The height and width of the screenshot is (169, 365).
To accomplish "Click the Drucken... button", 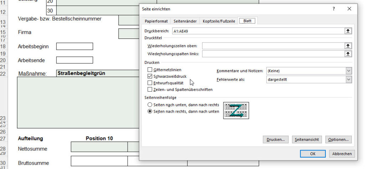I will (275, 140).
